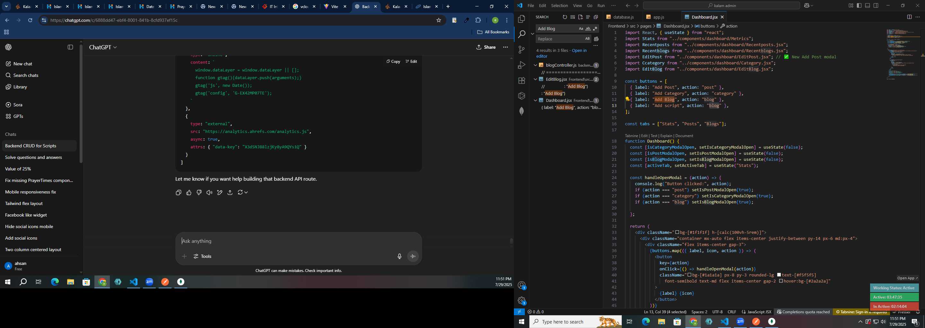925x328 pixels.
Task: Select Vite tab in Chrome
Action: point(335,7)
